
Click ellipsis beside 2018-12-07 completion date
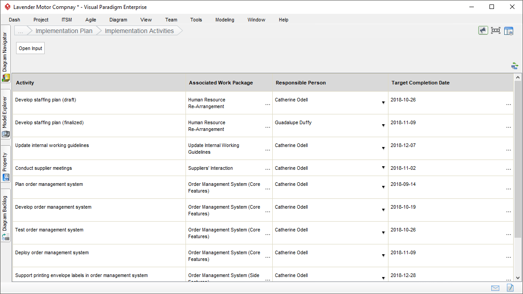coord(508,150)
